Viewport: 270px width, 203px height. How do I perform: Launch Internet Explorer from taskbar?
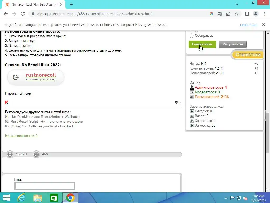tap(21, 198)
